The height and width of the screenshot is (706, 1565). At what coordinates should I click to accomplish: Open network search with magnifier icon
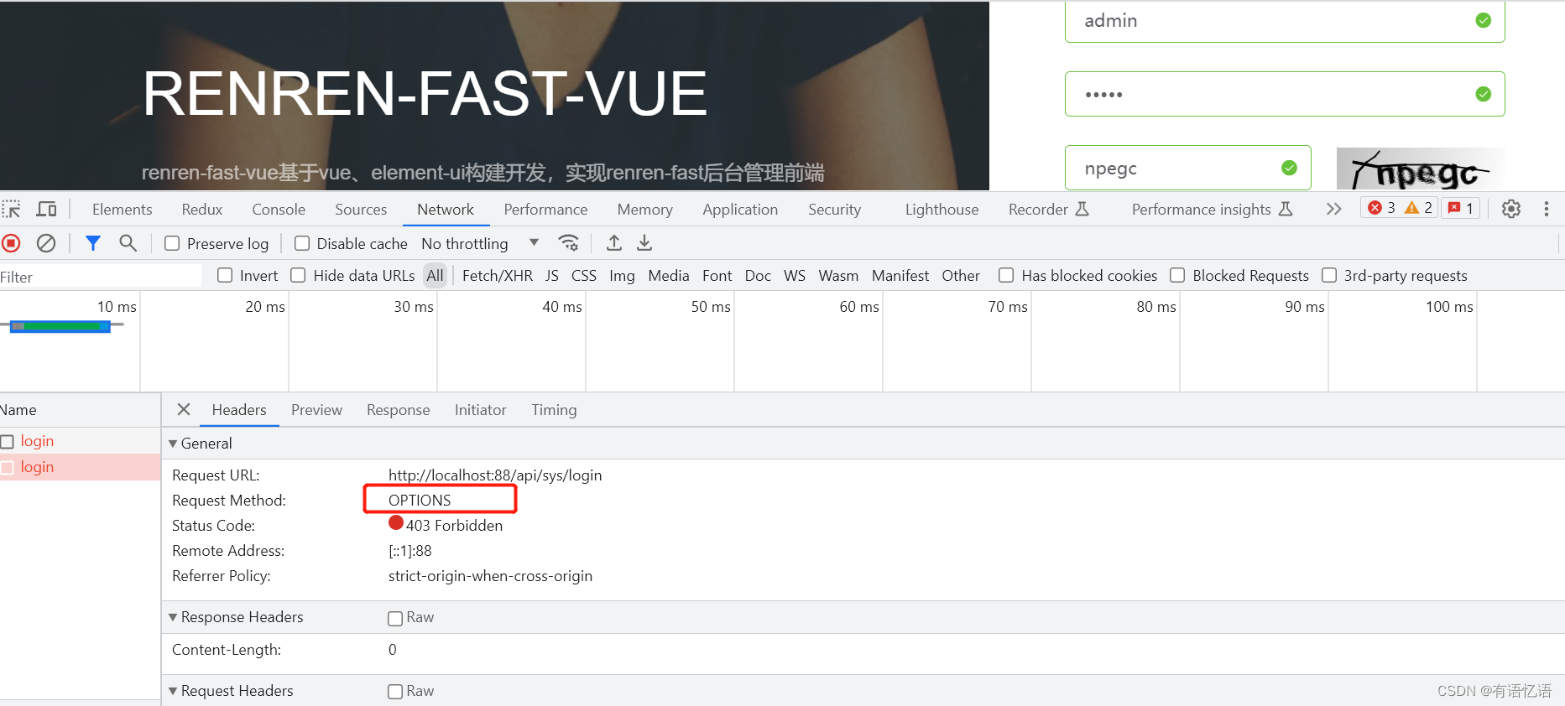click(x=128, y=243)
